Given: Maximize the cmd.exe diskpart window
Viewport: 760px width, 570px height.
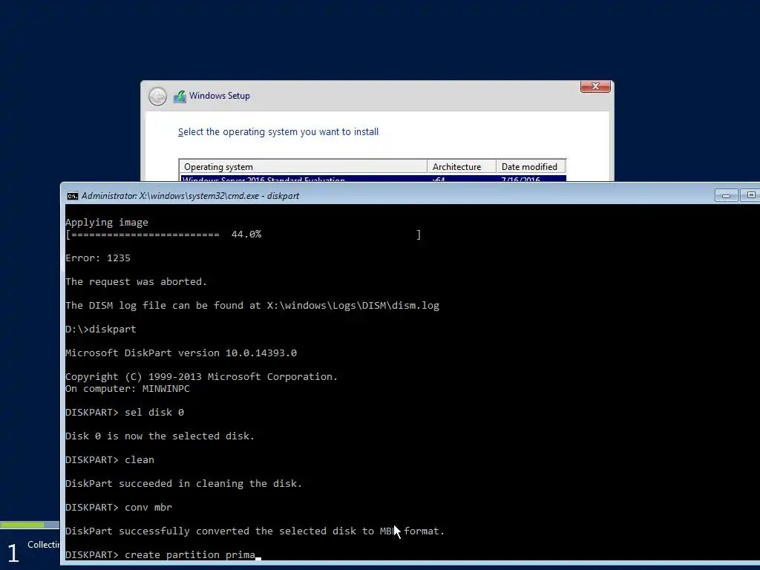Looking at the screenshot, I should (x=750, y=195).
